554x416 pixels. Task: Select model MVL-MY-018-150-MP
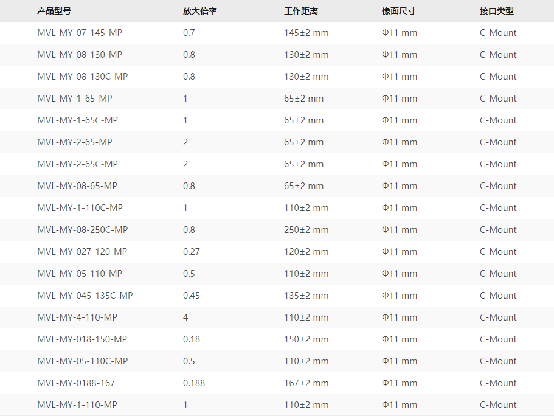(82, 339)
